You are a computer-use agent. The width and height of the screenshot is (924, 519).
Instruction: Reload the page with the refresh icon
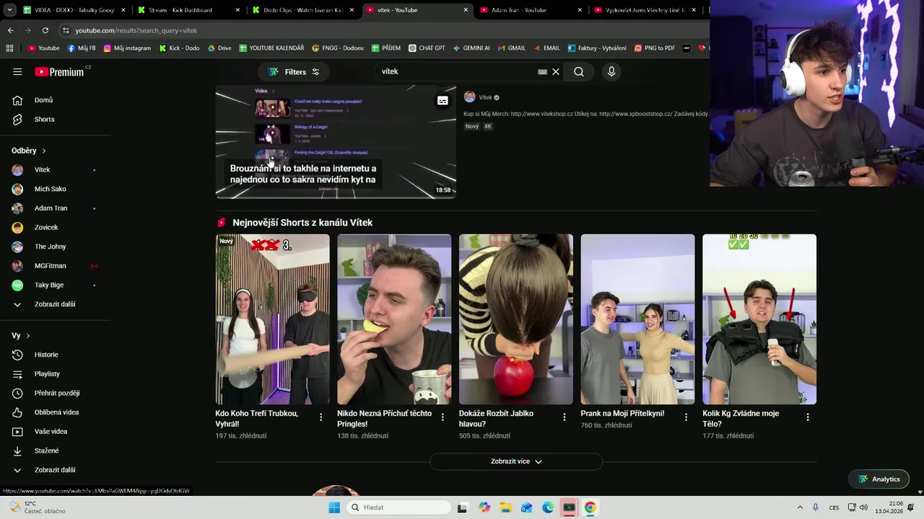(x=45, y=30)
